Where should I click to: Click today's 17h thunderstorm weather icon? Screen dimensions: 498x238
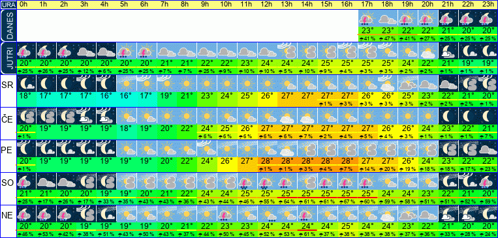[367, 19]
